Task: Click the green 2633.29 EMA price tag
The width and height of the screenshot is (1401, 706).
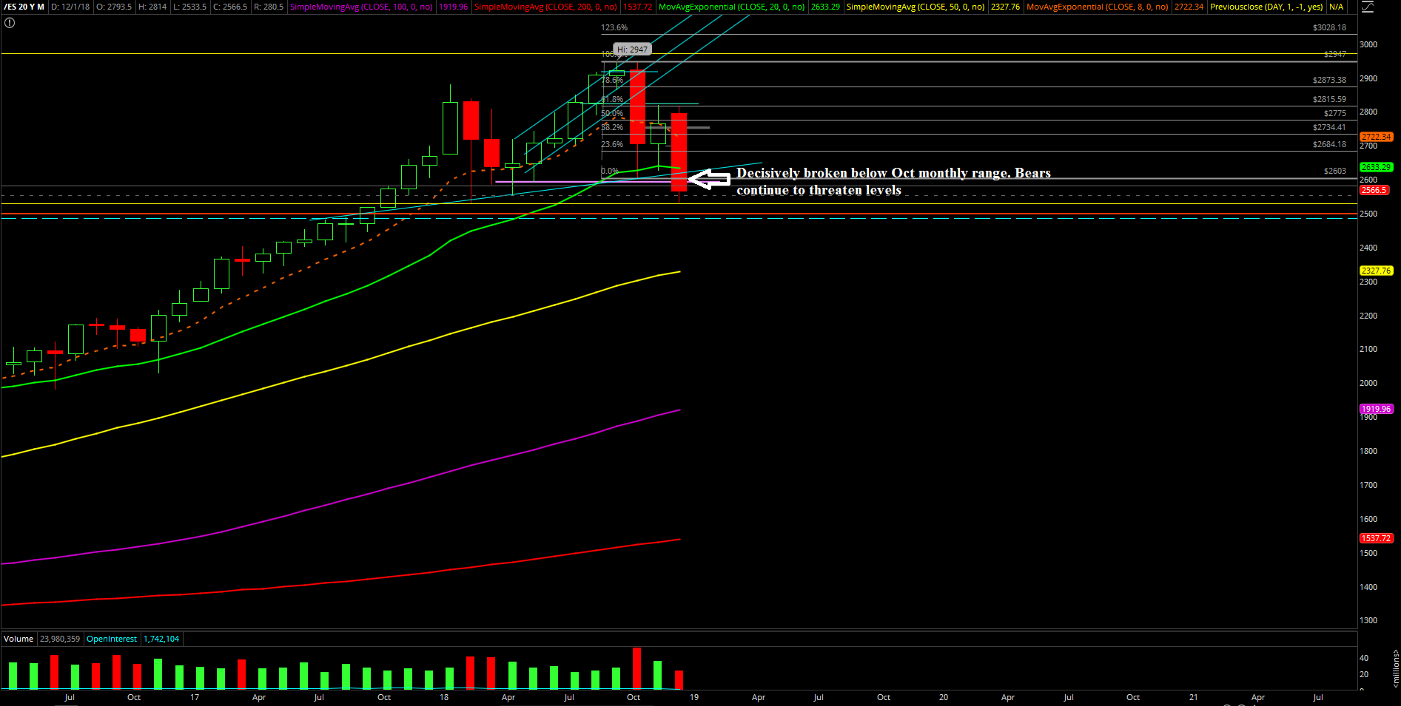Action: click(1376, 167)
